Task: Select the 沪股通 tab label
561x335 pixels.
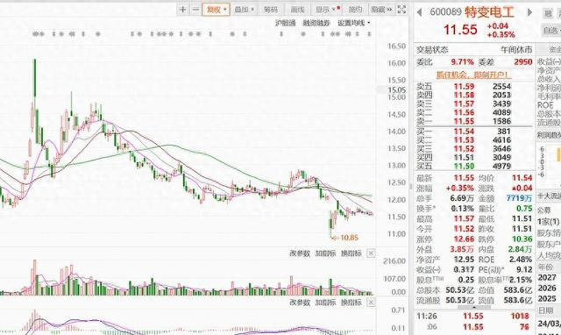Action: tap(285, 23)
